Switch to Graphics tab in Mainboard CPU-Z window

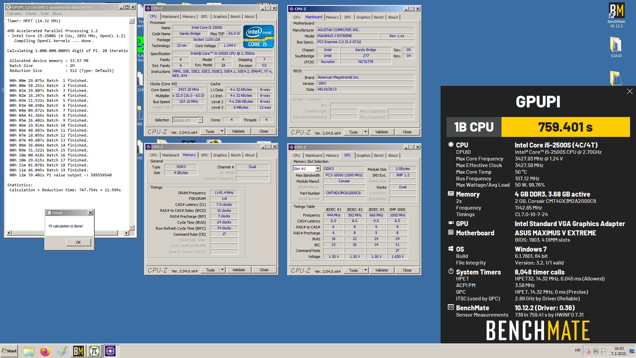(x=363, y=17)
